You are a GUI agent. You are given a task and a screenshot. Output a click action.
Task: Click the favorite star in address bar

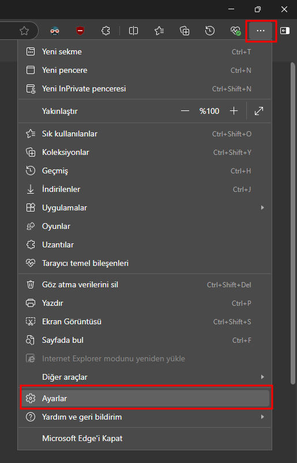pyautogui.click(x=24, y=31)
